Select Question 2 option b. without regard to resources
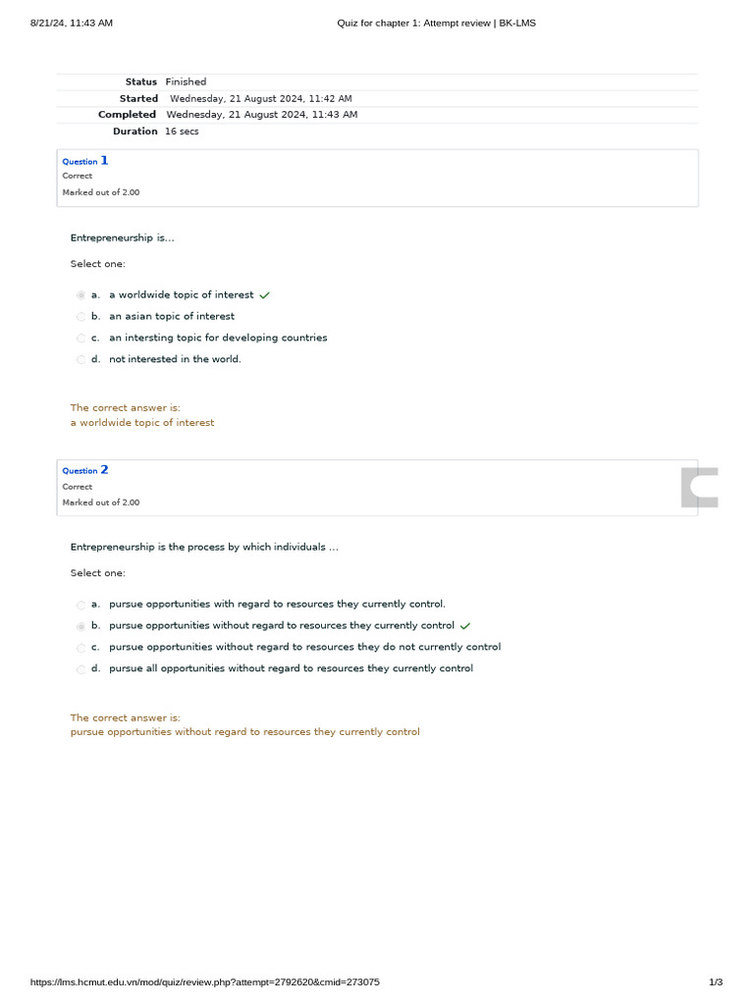 click(x=81, y=626)
